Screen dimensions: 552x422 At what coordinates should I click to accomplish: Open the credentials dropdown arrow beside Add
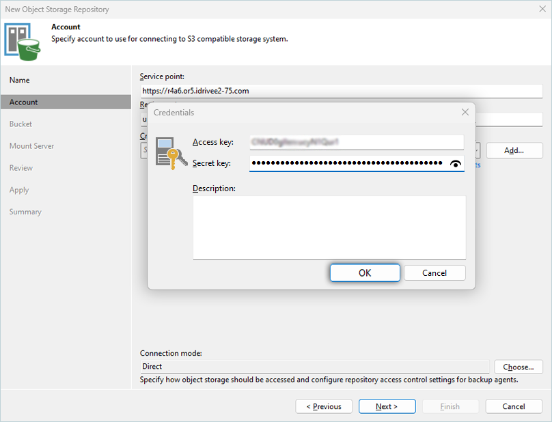pyautogui.click(x=478, y=150)
